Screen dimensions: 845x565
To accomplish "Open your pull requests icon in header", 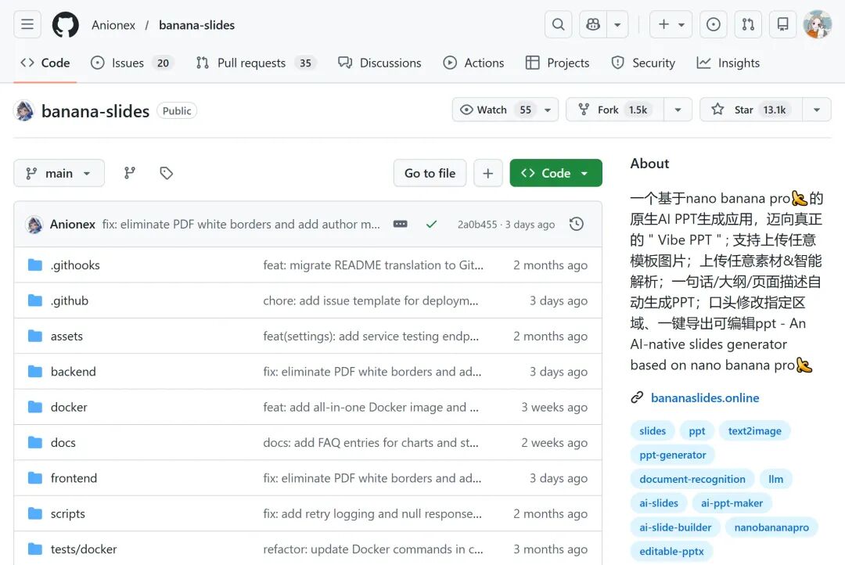I will click(x=748, y=25).
